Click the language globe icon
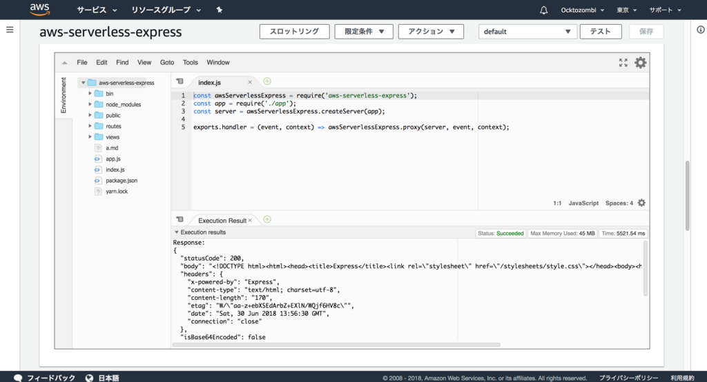 89,377
